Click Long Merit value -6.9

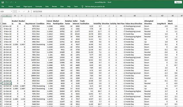[x=162, y=99]
